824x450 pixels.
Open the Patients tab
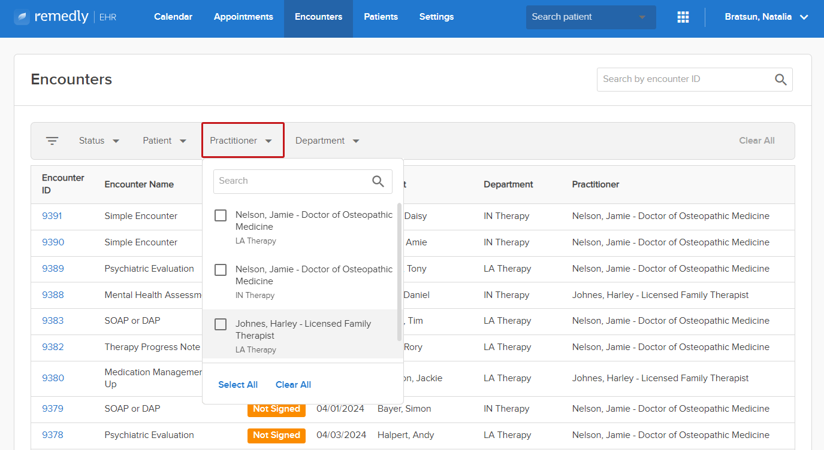(381, 17)
